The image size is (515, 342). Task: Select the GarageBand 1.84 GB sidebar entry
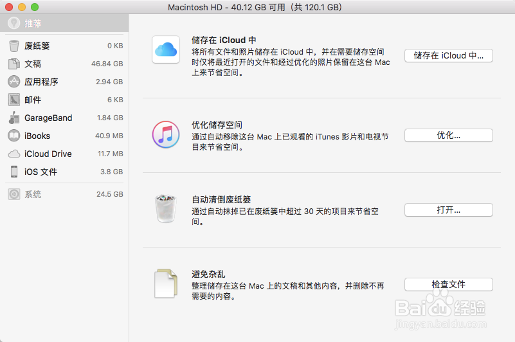click(x=64, y=118)
